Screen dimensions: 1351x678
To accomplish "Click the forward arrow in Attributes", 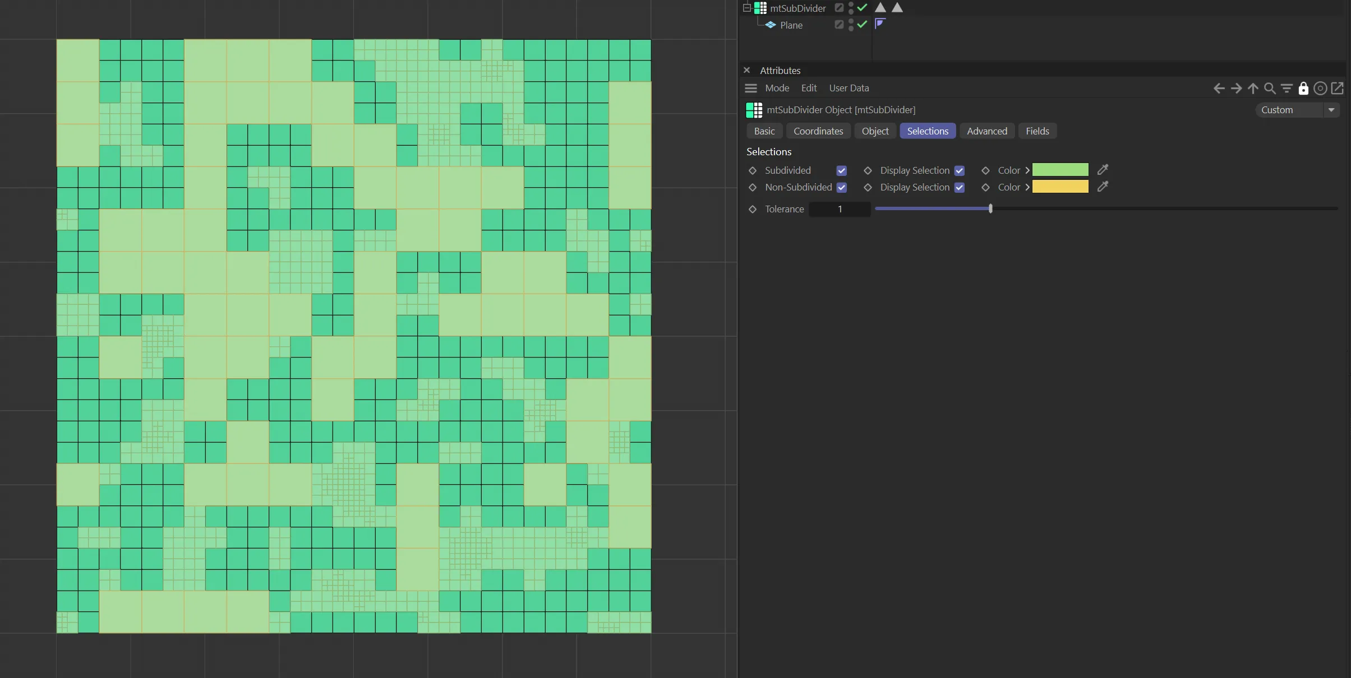I will coord(1236,89).
